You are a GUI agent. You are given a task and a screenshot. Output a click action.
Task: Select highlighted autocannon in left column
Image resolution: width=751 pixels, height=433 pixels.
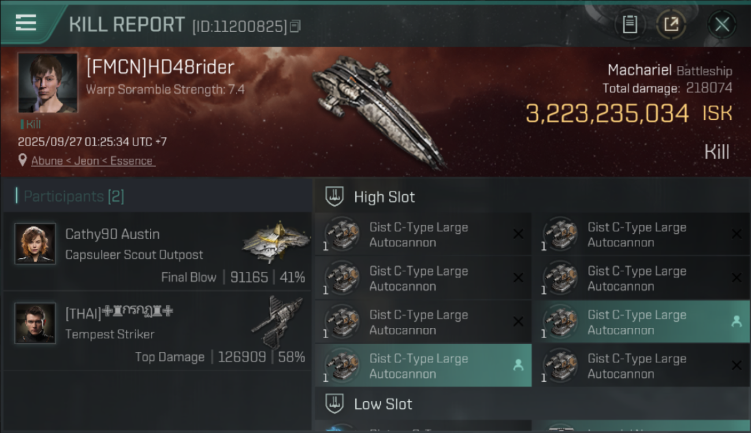click(423, 365)
